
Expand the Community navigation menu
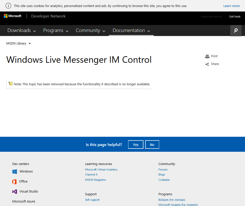pyautogui.click(x=91, y=30)
